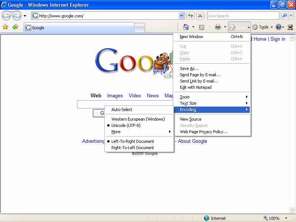Click the Google search text field
This screenshot has width=296, height=222.
point(125,104)
